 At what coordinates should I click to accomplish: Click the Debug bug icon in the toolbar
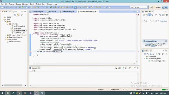click(46, 7)
